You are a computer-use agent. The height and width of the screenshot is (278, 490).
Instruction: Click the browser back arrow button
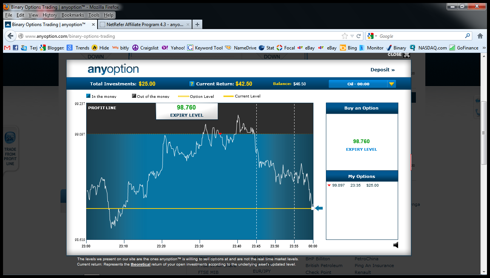(x=10, y=36)
